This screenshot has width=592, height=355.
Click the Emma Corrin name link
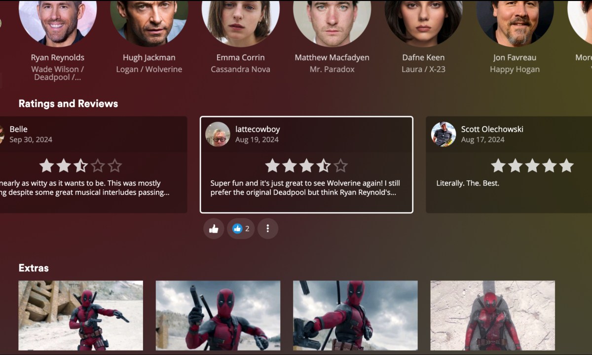[241, 58]
